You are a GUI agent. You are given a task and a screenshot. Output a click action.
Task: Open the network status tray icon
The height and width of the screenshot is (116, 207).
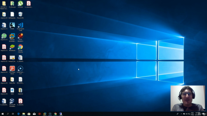point(189,114)
